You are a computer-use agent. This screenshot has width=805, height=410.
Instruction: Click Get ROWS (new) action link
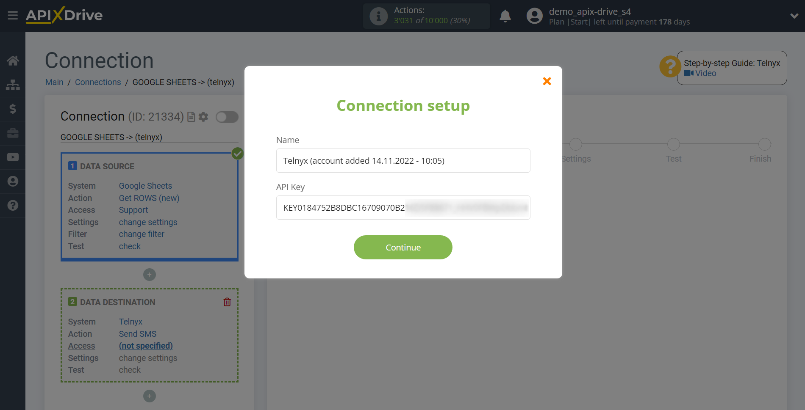point(149,198)
